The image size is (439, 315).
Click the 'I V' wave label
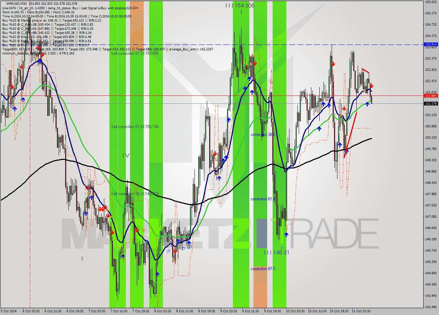click(x=126, y=155)
